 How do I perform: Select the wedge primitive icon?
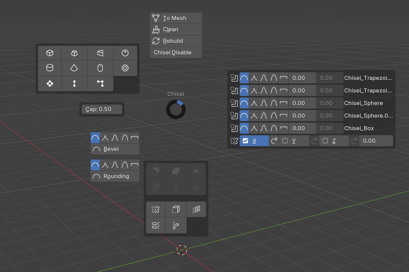tap(100, 53)
